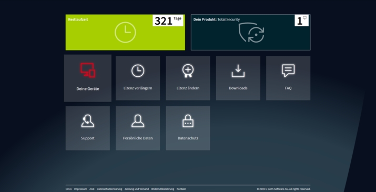Screen dimensions: 376x192
Task: Open the EULA footer link
Action: [x=68, y=189]
